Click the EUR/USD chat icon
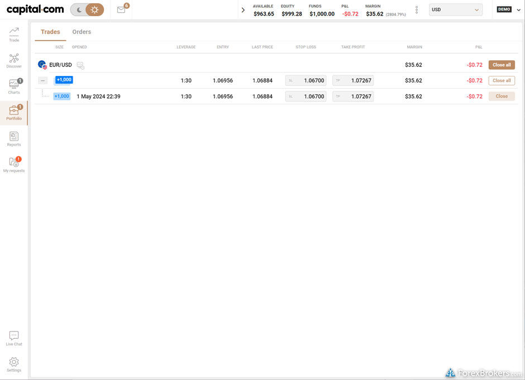The height and width of the screenshot is (380, 525). click(80, 65)
